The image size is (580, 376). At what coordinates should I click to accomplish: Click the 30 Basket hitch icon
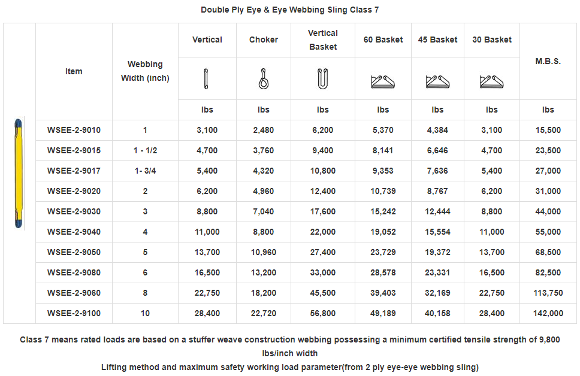tap(491, 81)
